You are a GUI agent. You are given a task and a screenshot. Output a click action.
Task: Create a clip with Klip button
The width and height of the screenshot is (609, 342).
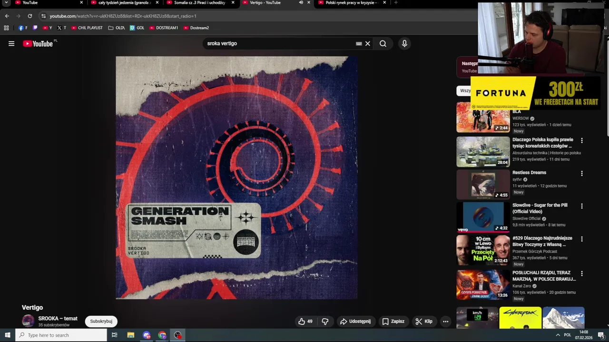tap(423, 322)
